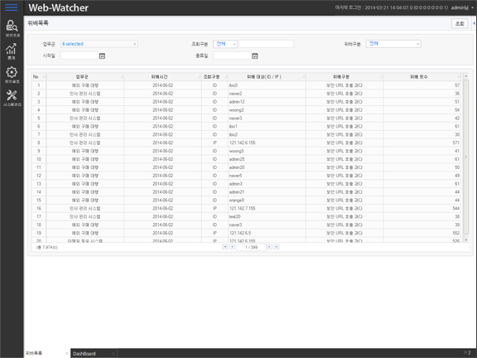Click the search text field beside the 조회구분 dropdown
Image resolution: width=477 pixels, height=358 pixels.
pos(266,44)
